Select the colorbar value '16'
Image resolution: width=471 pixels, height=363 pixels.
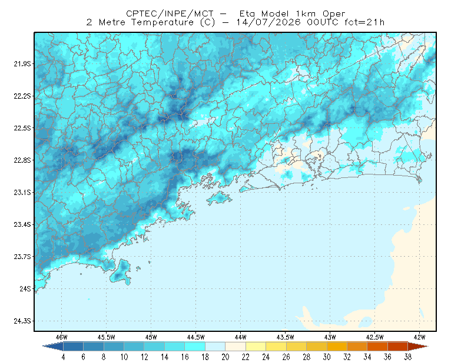(x=185, y=357)
